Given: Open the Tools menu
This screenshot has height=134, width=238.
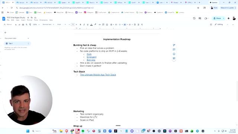Looking at the screenshot, I should [36, 20].
